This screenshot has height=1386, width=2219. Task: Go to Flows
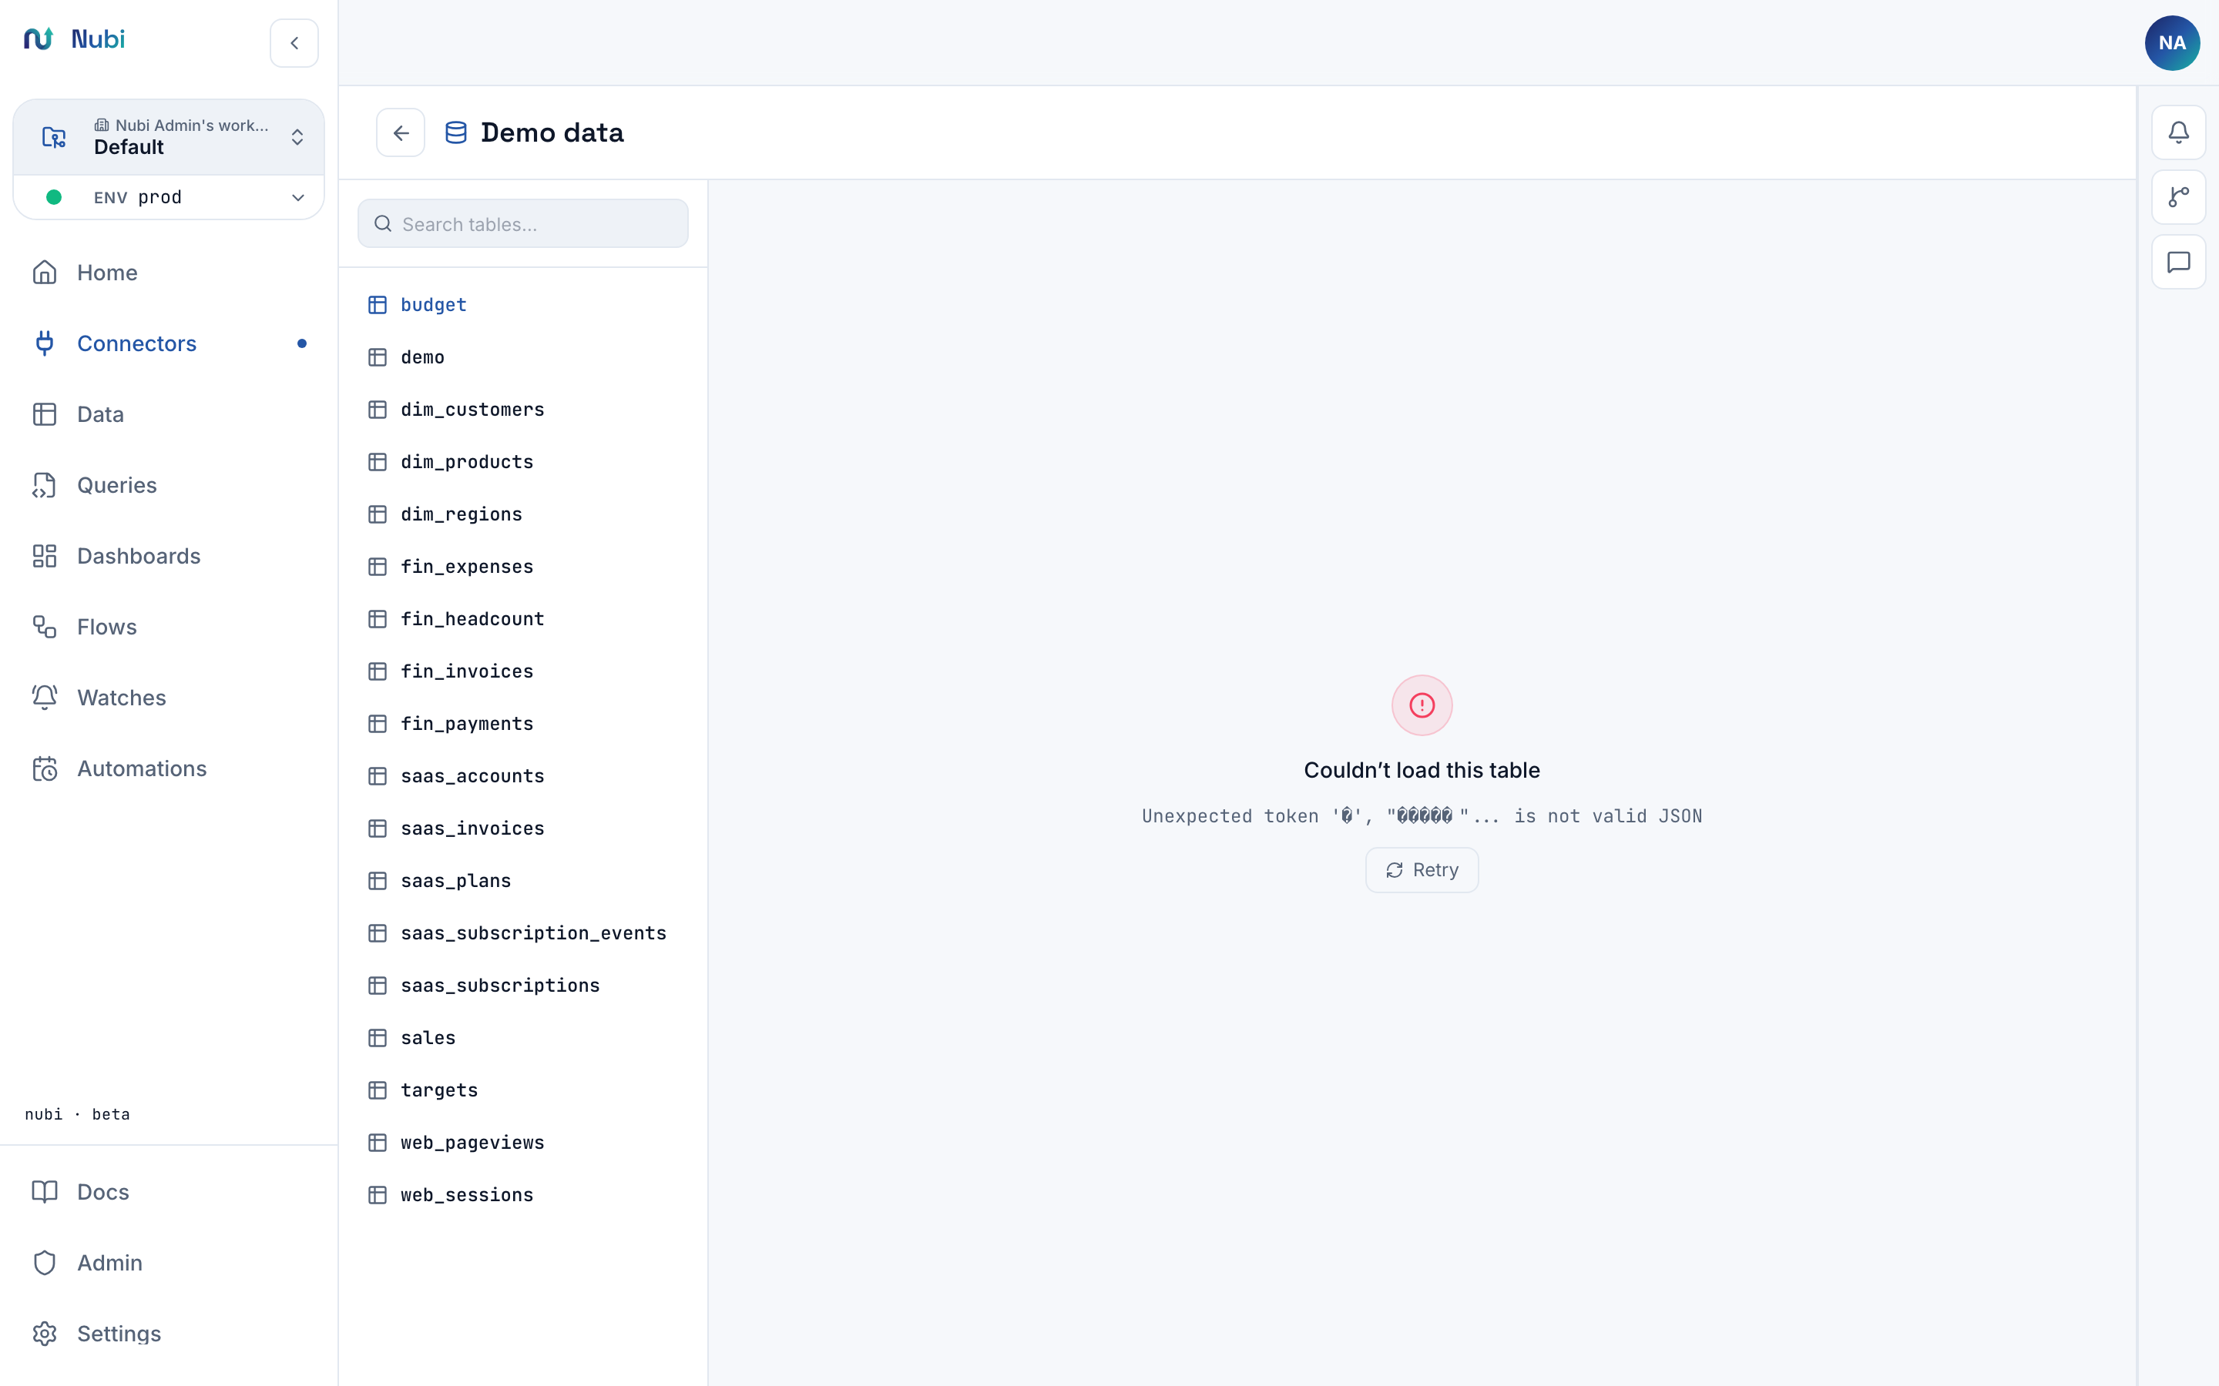pos(169,627)
